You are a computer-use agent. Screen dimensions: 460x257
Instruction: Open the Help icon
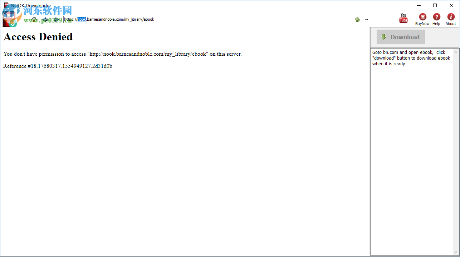pos(436,19)
